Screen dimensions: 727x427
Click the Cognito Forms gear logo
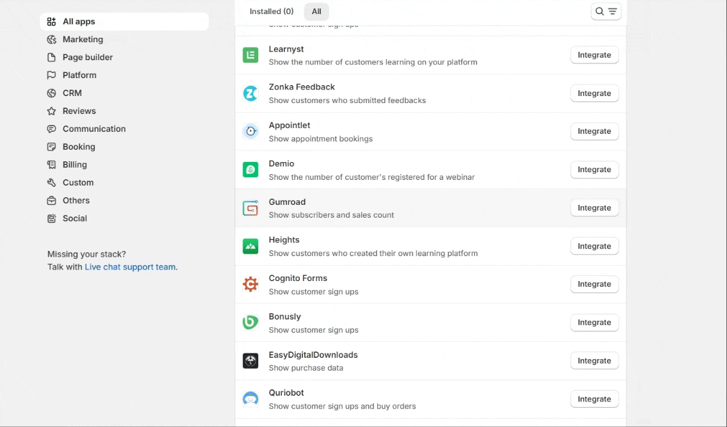click(x=250, y=284)
